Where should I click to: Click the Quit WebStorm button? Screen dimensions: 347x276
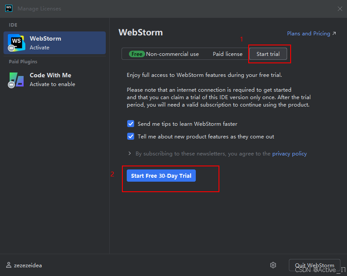315,265
